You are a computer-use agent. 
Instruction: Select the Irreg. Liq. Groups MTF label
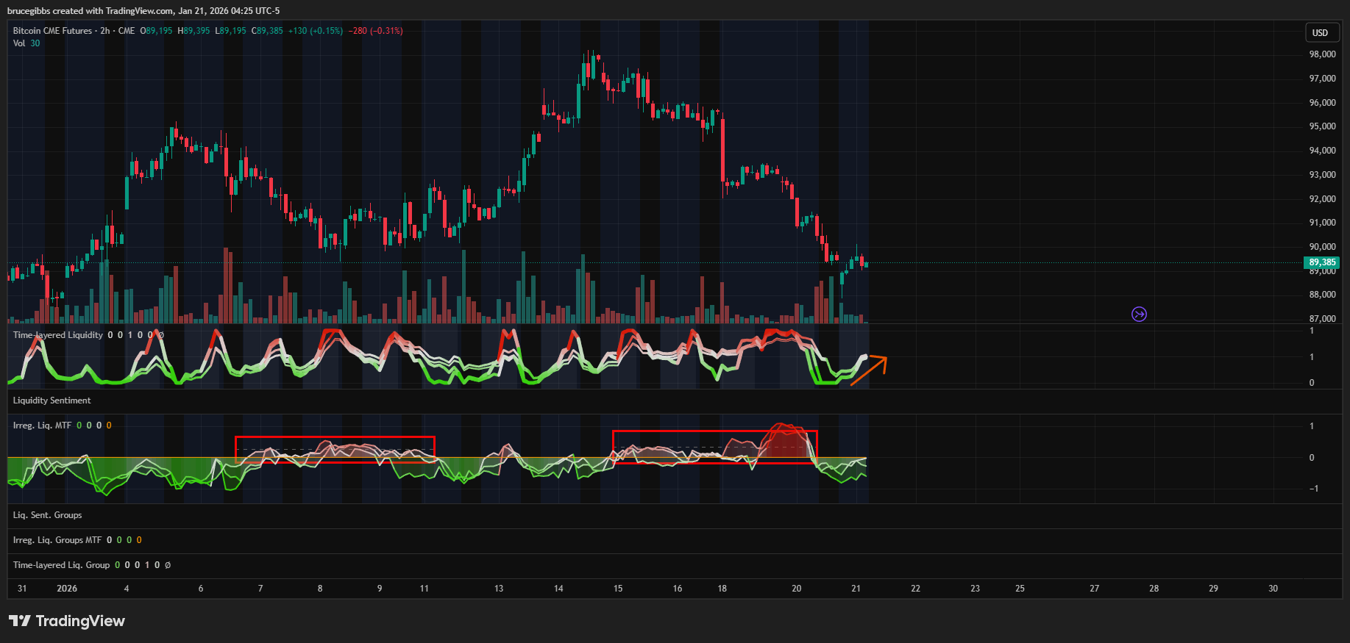pos(57,540)
